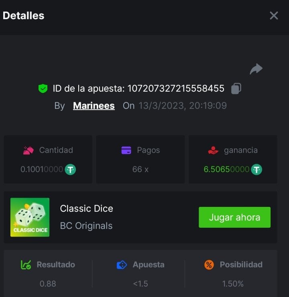Click the orange Posibilidad percent icon

point(209,265)
